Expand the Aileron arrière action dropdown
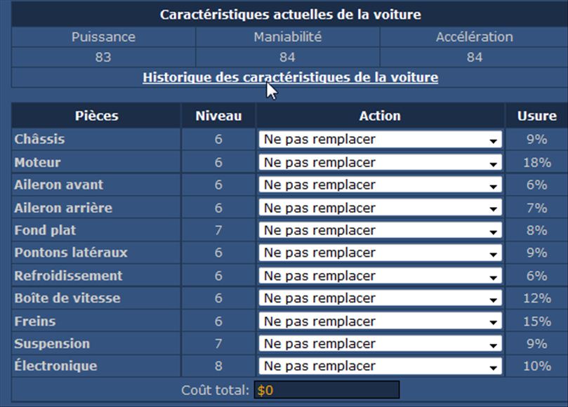 pos(381,208)
